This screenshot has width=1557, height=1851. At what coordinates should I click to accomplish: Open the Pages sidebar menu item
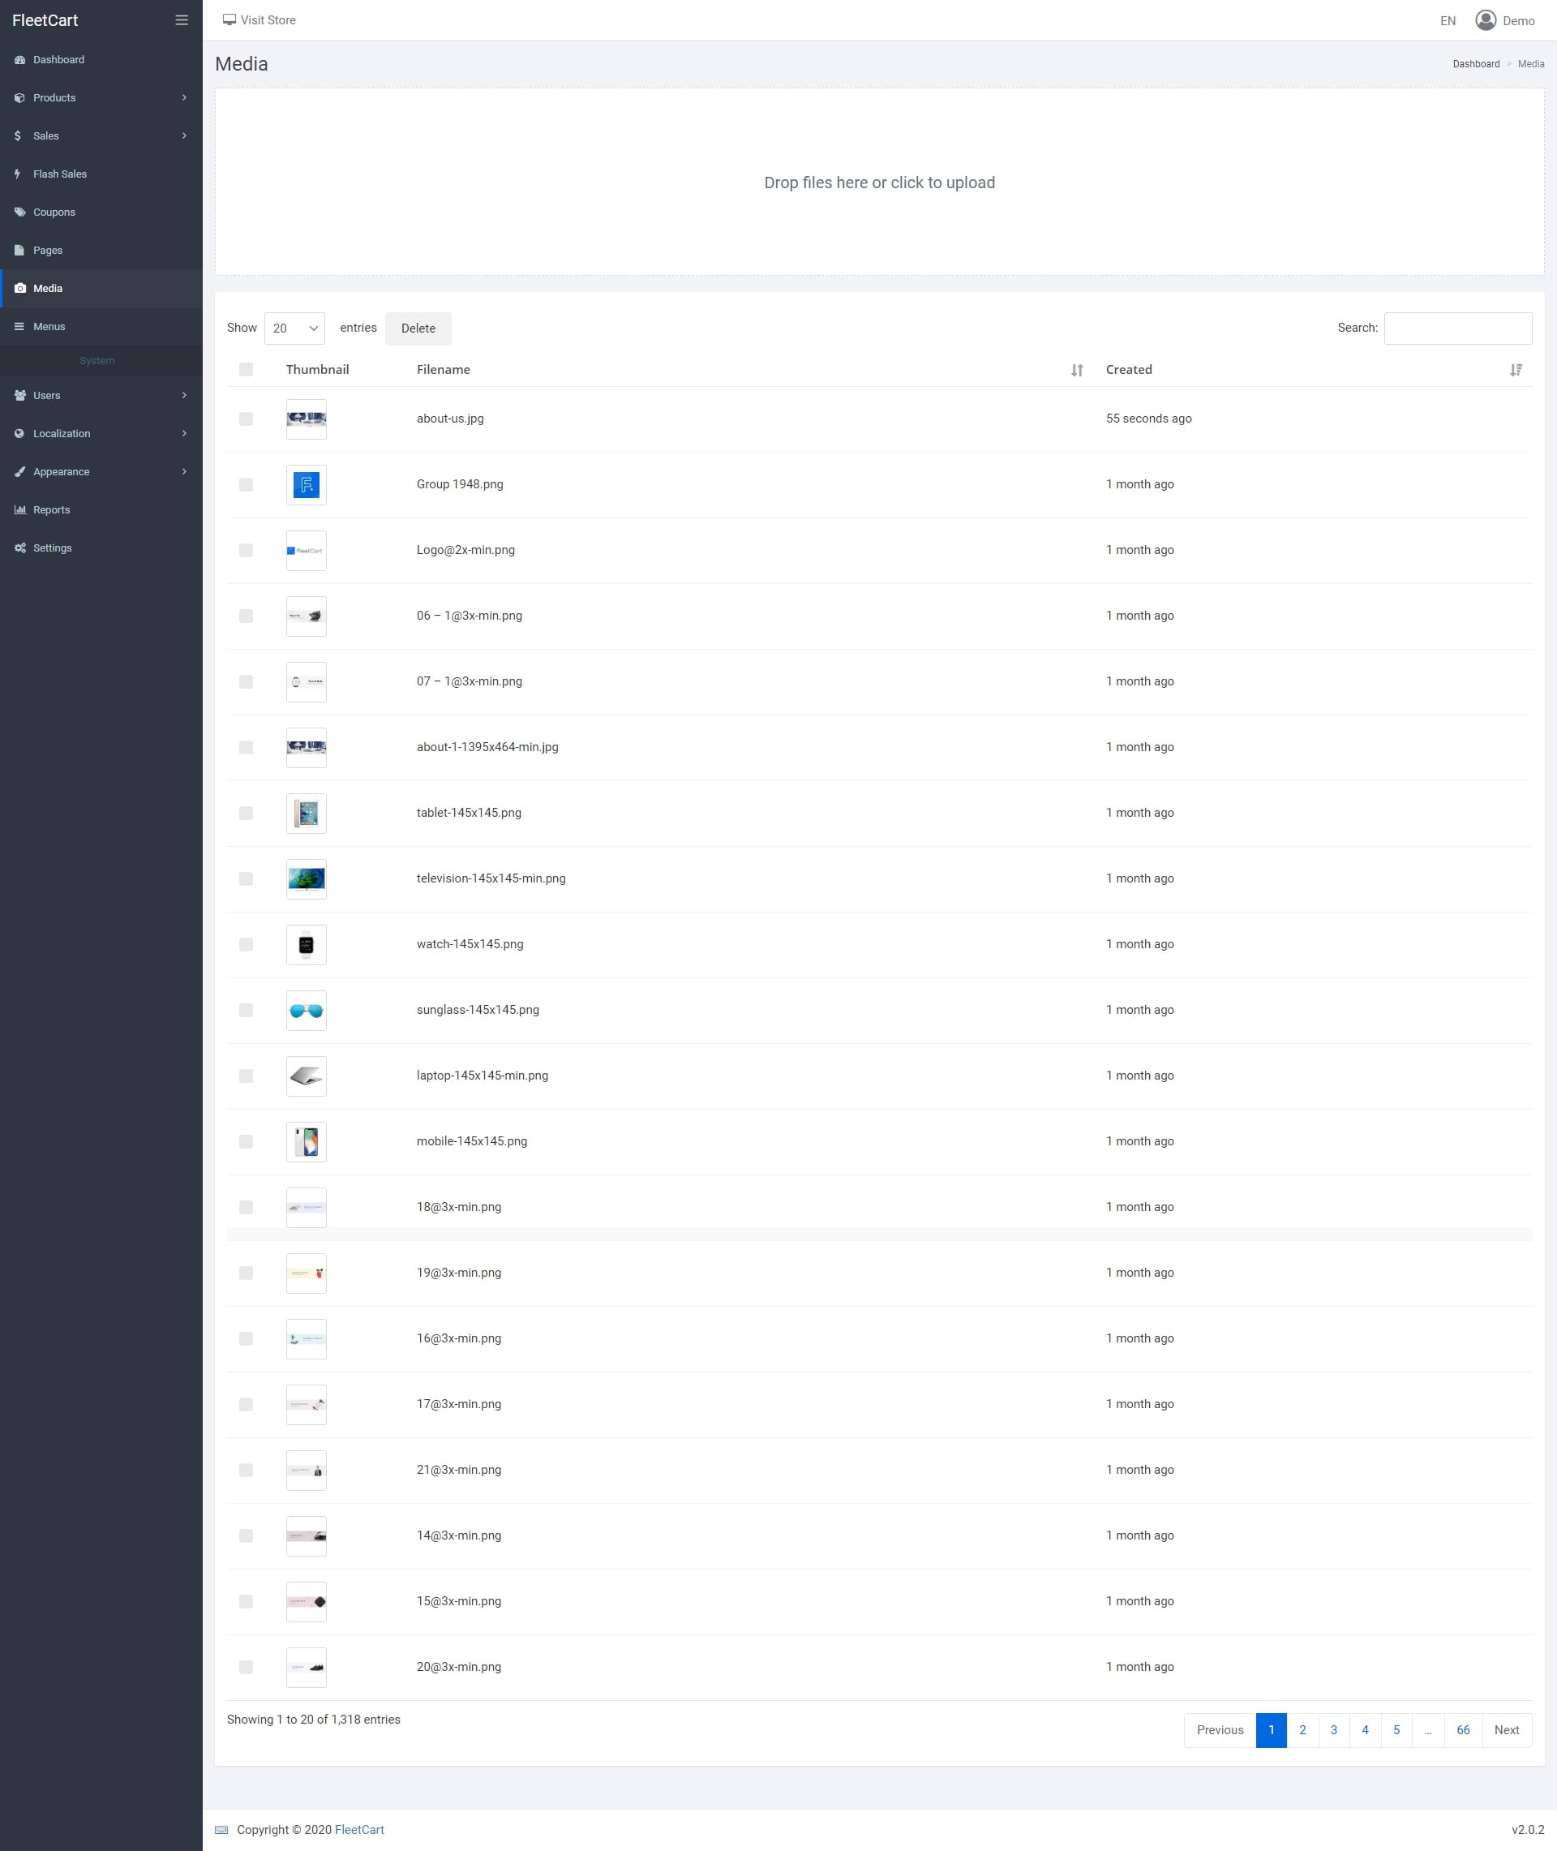[48, 251]
